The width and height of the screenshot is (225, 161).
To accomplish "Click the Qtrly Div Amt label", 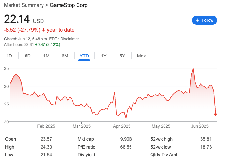I will [x=164, y=155].
